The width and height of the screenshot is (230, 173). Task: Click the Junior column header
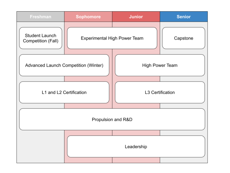click(x=136, y=17)
